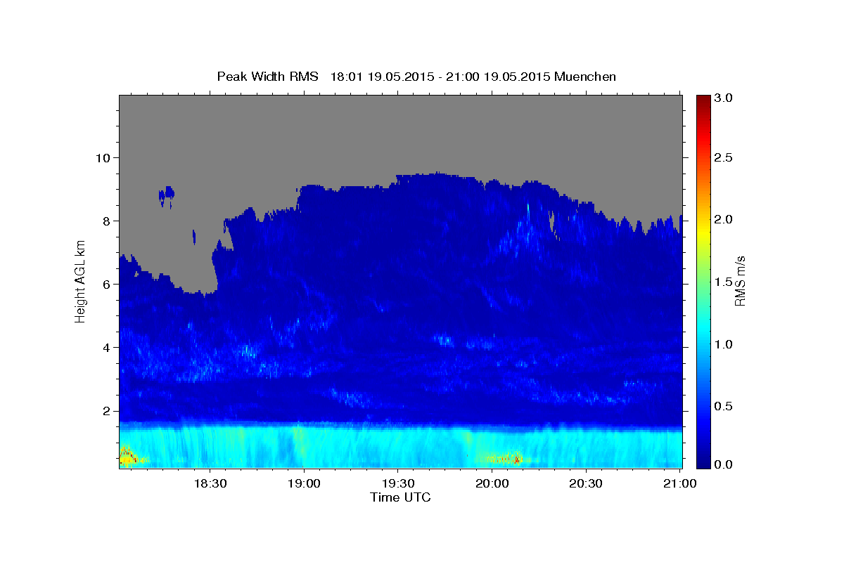This screenshot has height=562, width=844.
Task: Click the red-yellow high RMS spot near 20:08
Action: pos(518,459)
